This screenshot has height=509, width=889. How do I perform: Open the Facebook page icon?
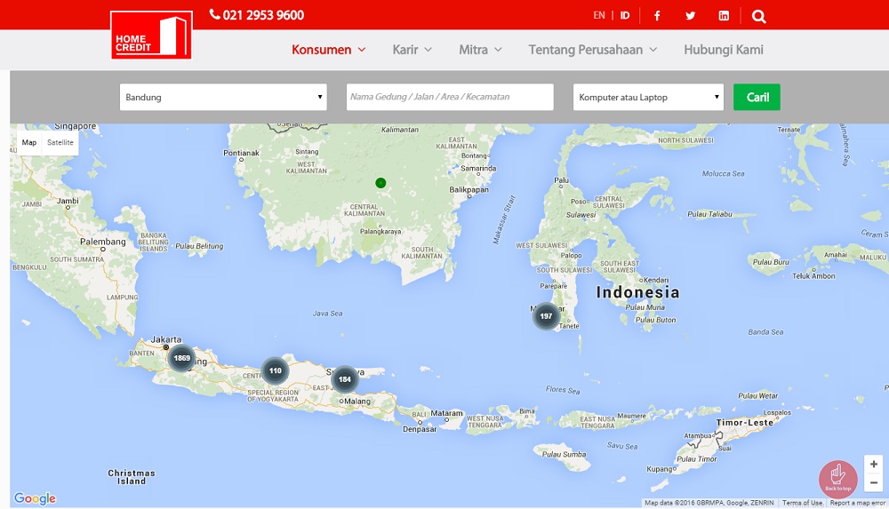(x=657, y=15)
